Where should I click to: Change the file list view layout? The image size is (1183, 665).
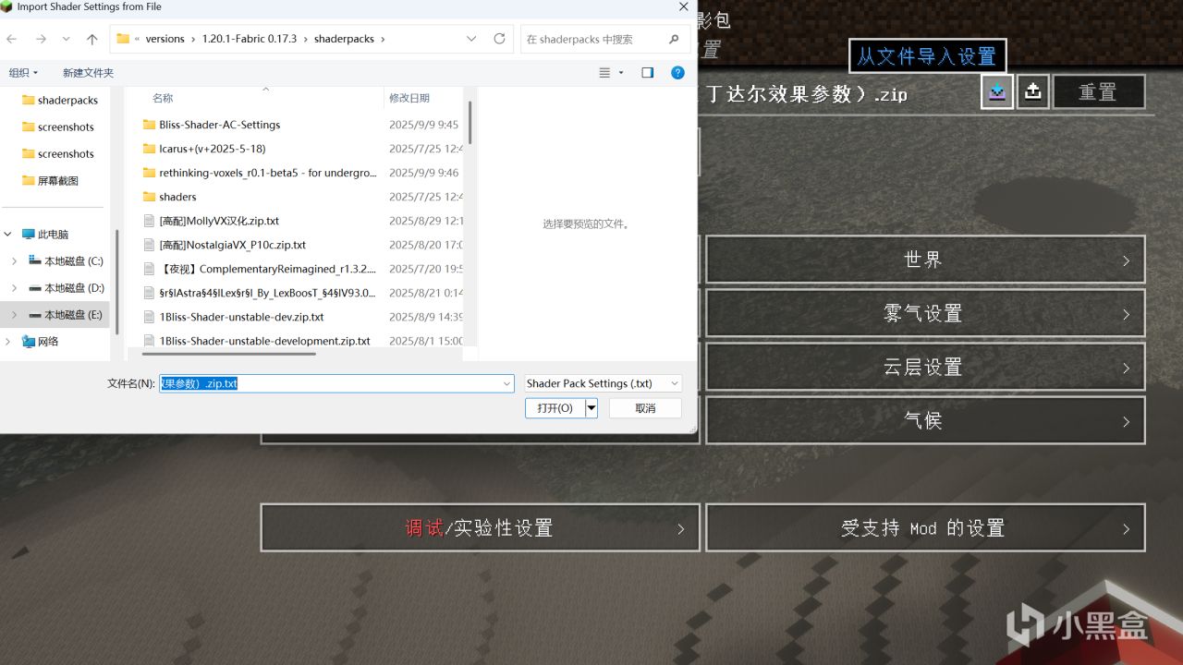click(x=604, y=72)
